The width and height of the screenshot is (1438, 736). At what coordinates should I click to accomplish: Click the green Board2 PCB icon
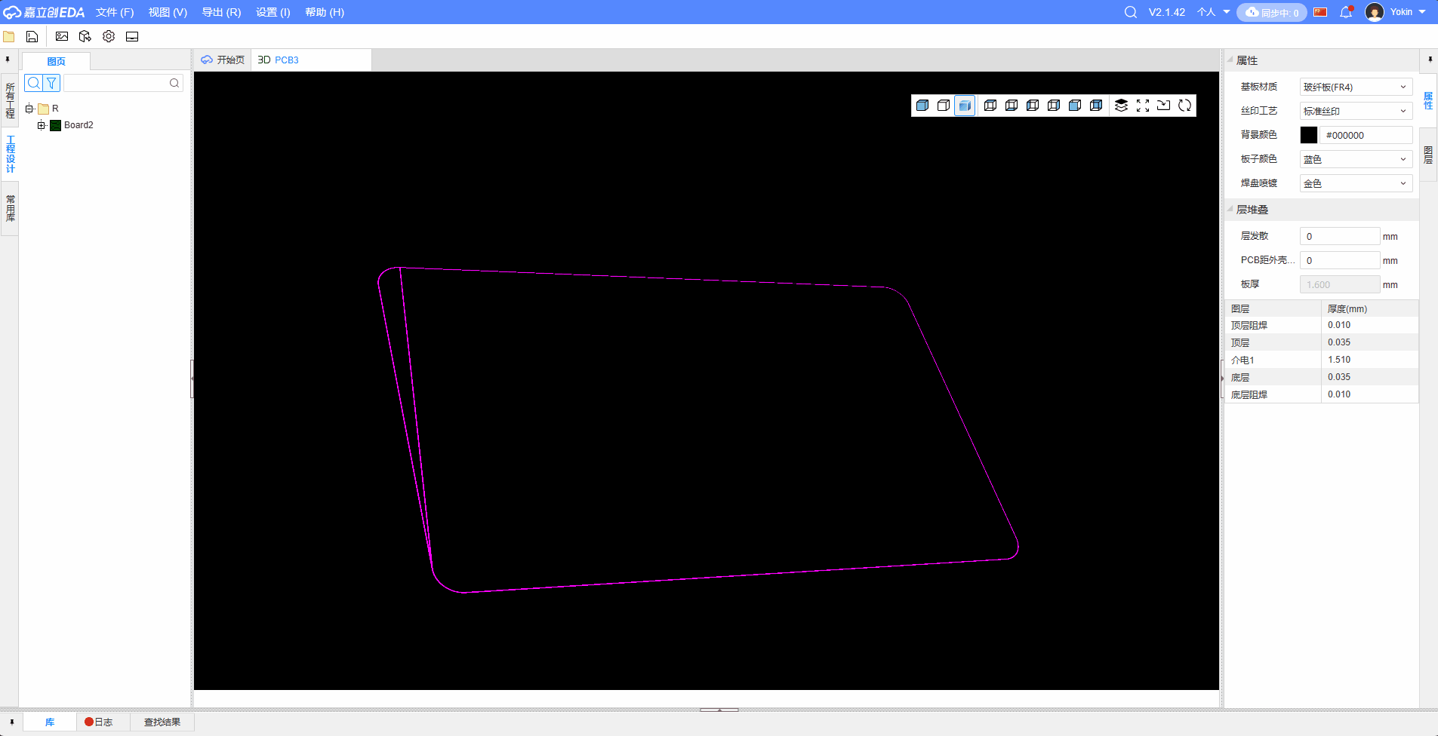click(x=55, y=125)
